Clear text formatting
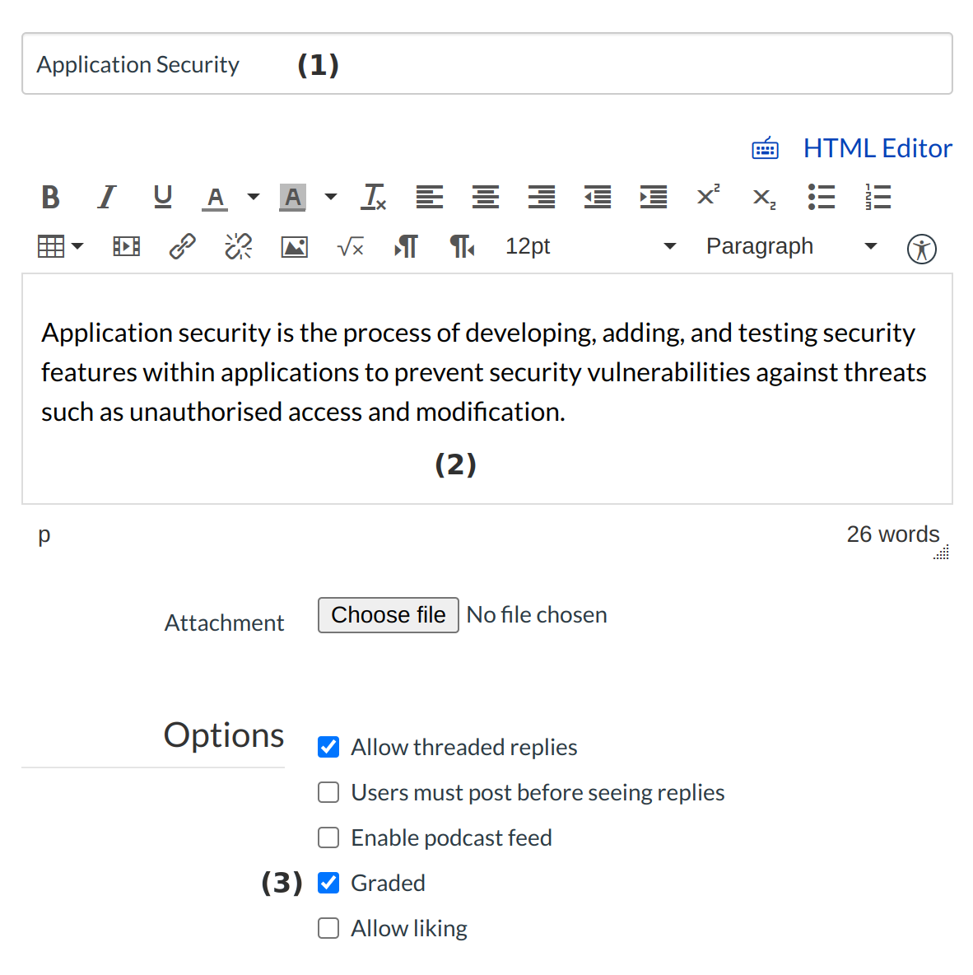 coord(375,197)
